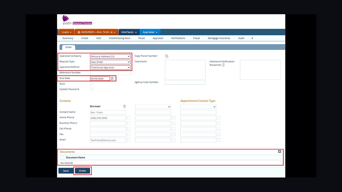This screenshot has height=192, width=342.
Task: Open the Credit menu item
Action: click(85, 38)
